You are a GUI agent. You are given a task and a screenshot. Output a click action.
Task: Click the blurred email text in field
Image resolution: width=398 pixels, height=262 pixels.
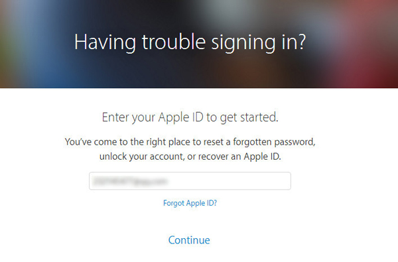pyautogui.click(x=130, y=182)
